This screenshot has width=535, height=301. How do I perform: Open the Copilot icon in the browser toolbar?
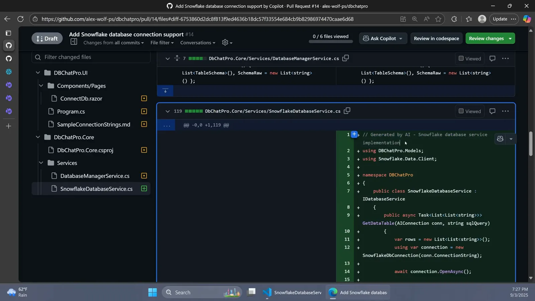click(x=527, y=19)
